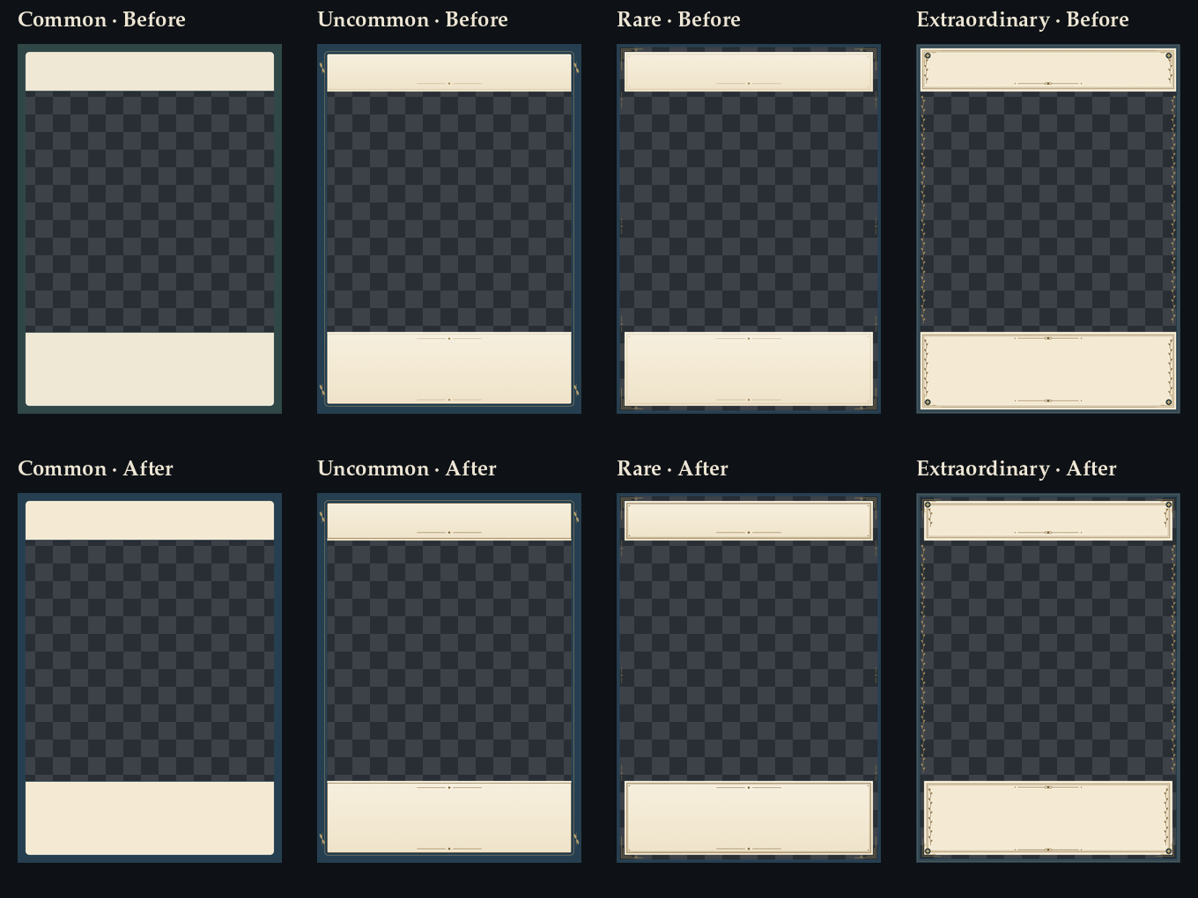The image size is (1198, 898).
Task: Select the Common After card frame
Action: (150, 678)
